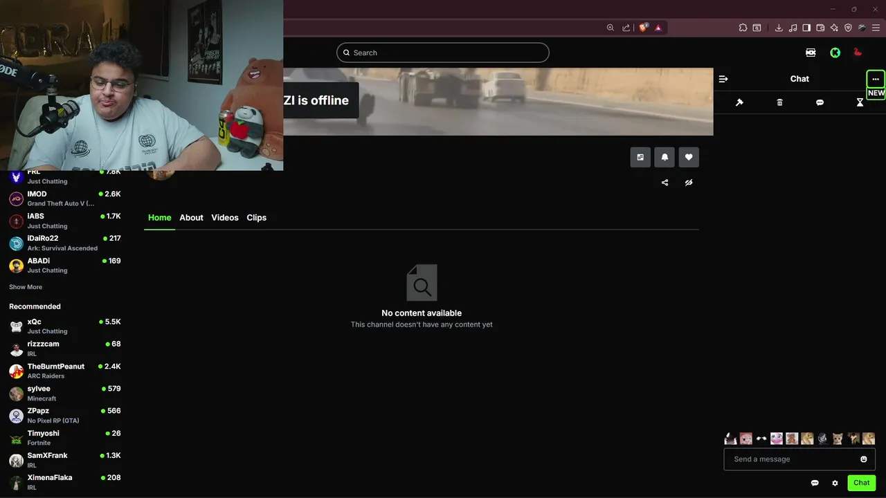The image size is (886, 498).
Task: Click the Search field
Action: click(443, 53)
